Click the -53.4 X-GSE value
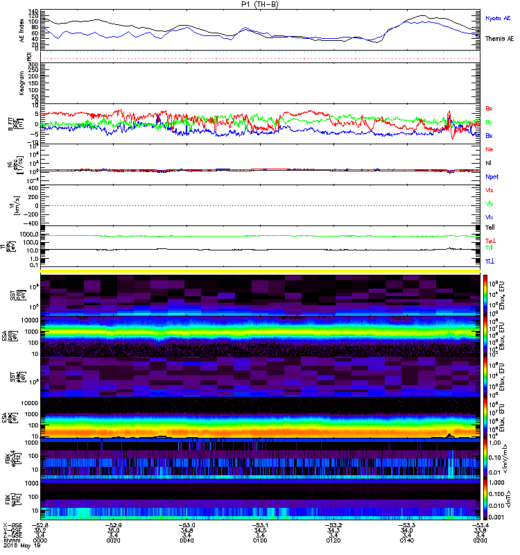 (x=480, y=525)
